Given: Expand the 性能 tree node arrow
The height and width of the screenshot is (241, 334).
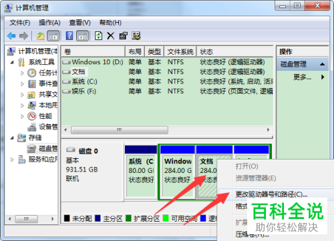Looking at the screenshot, I should (22, 116).
